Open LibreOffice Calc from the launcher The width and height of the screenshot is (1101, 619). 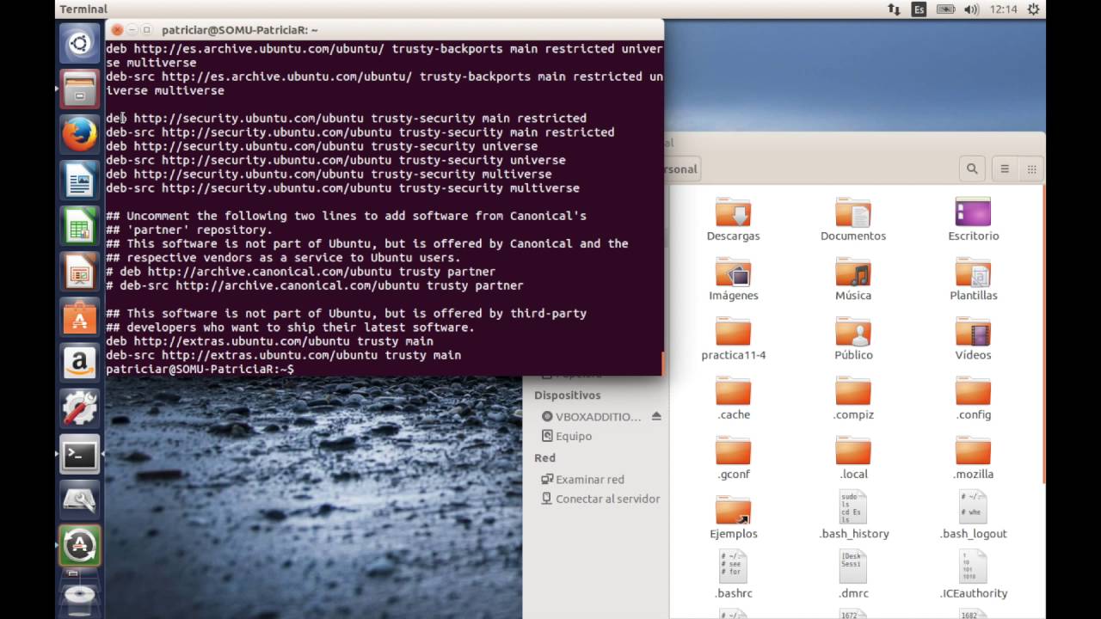pos(79,227)
